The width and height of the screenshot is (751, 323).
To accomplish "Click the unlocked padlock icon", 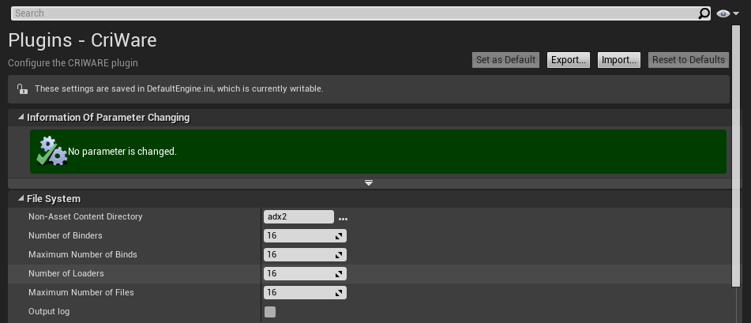I will pos(22,88).
